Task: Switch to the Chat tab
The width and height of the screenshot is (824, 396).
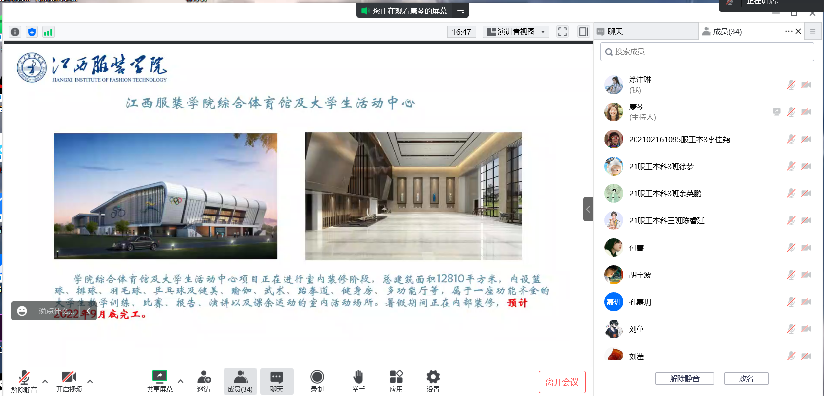Action: 615,32
